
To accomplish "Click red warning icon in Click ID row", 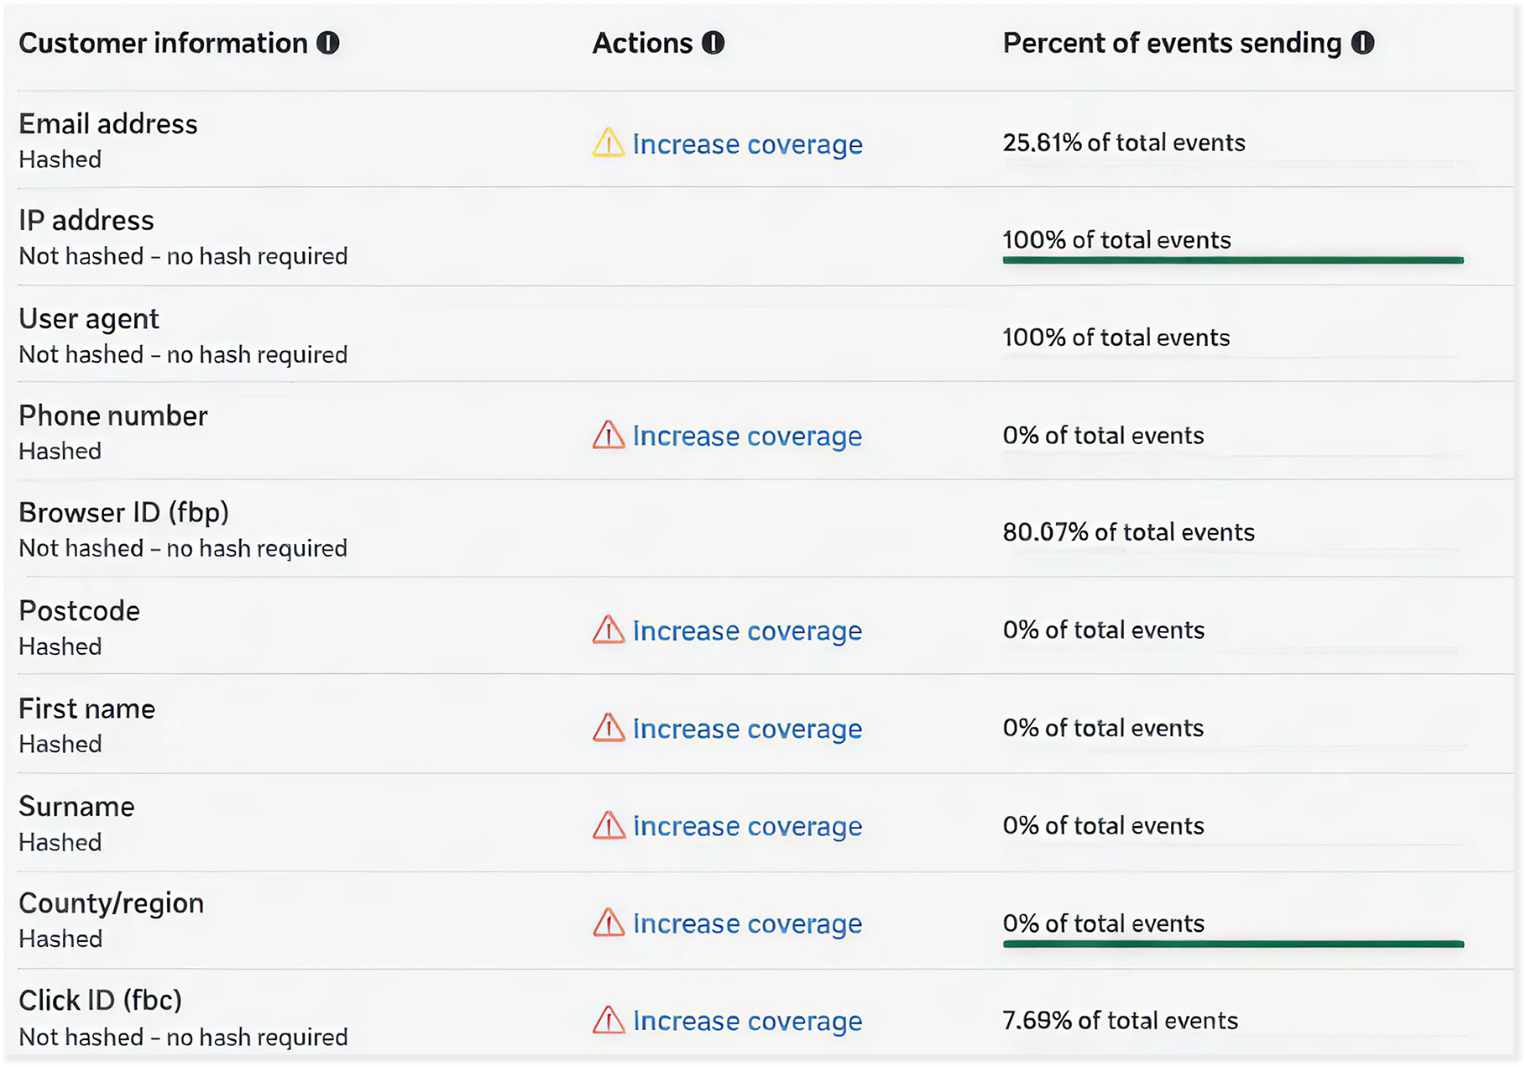I will tap(609, 1021).
